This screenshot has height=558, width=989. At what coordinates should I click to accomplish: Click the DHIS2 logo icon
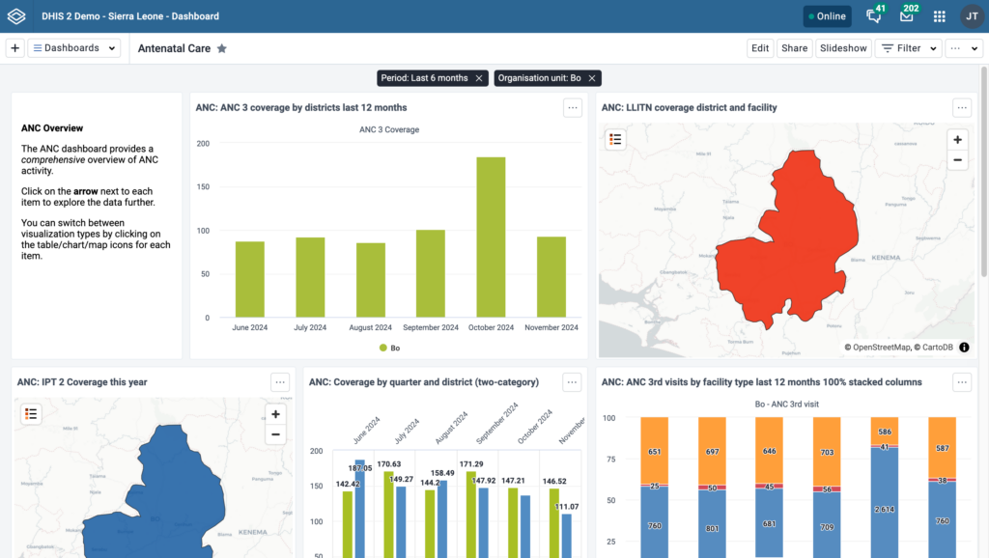tap(16, 16)
